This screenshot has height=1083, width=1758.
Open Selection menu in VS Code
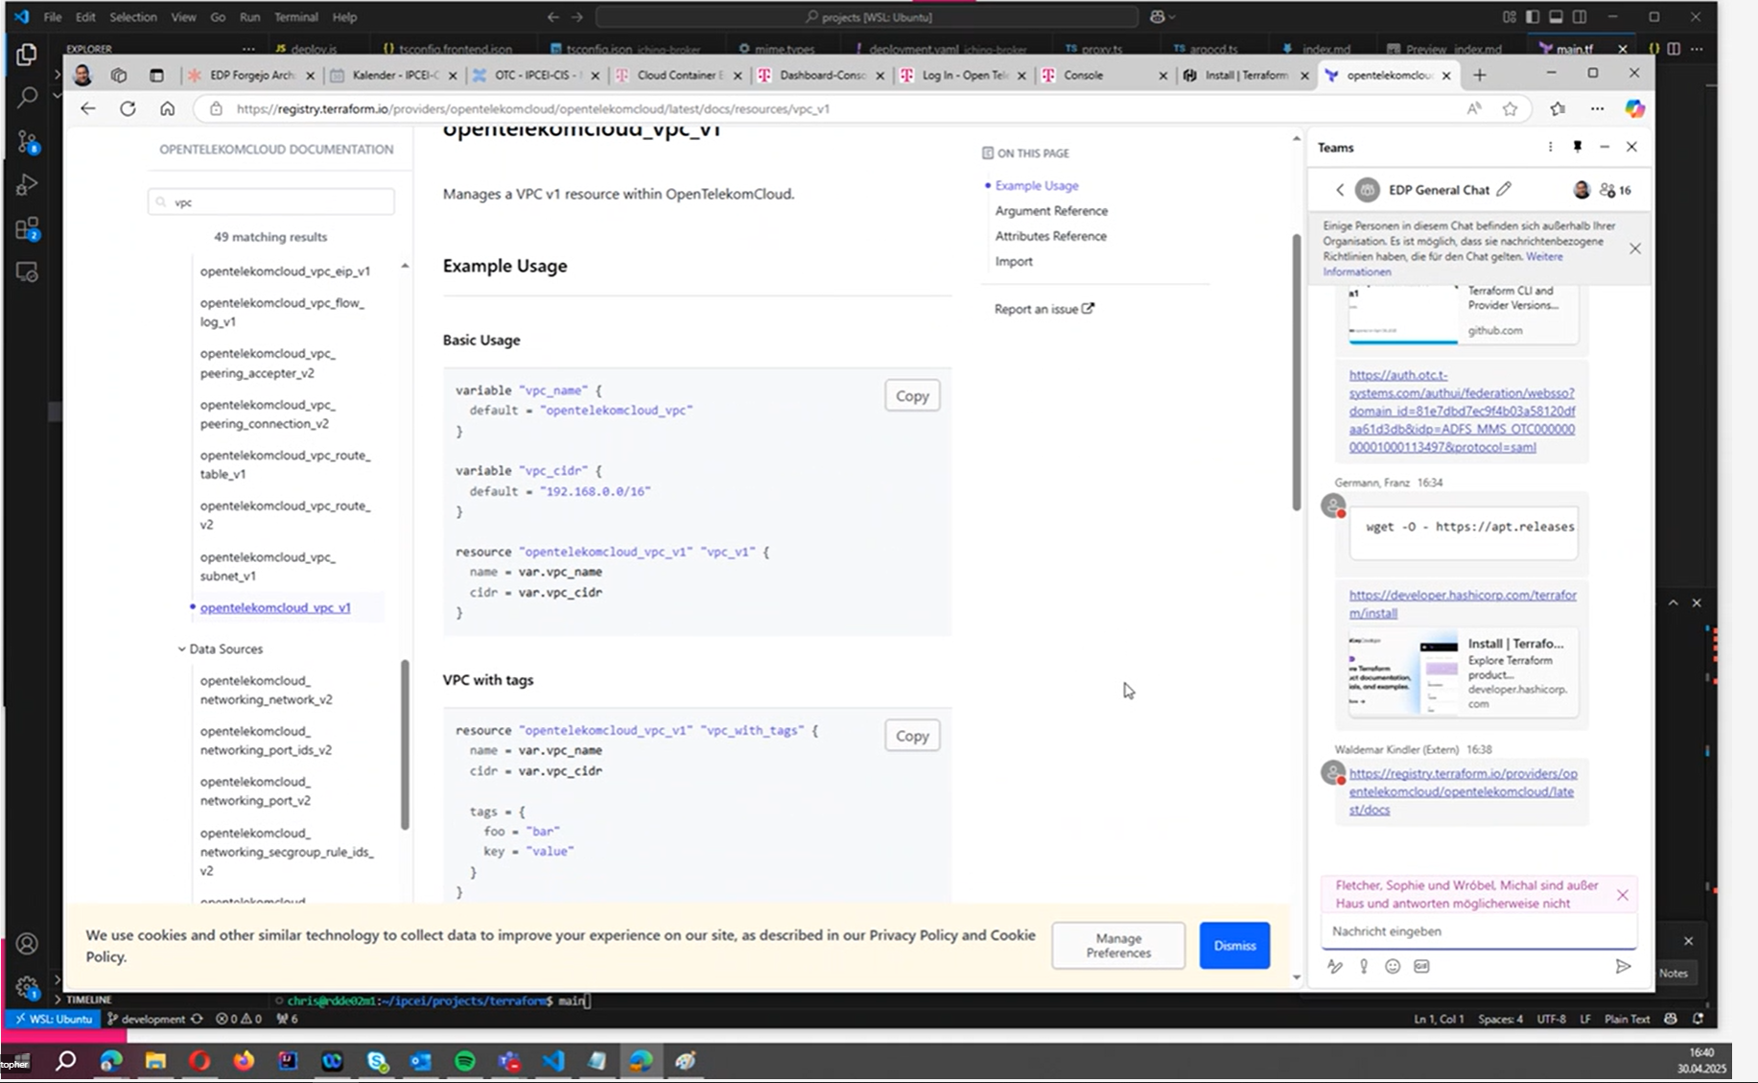132,17
